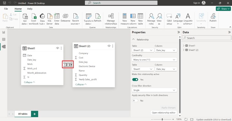The width and height of the screenshot is (232, 121).
Task: Click the Publish icon
Action: 213,16
